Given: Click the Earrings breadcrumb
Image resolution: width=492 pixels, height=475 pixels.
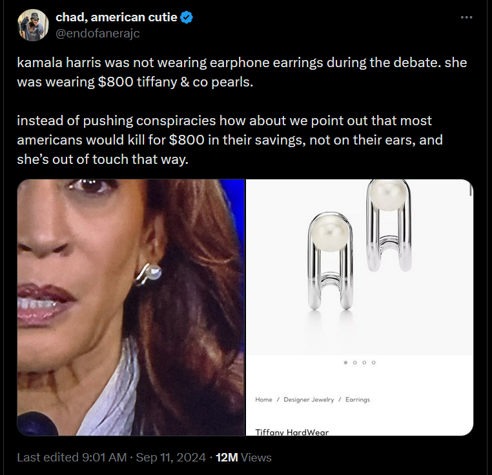Looking at the screenshot, I should tap(357, 399).
